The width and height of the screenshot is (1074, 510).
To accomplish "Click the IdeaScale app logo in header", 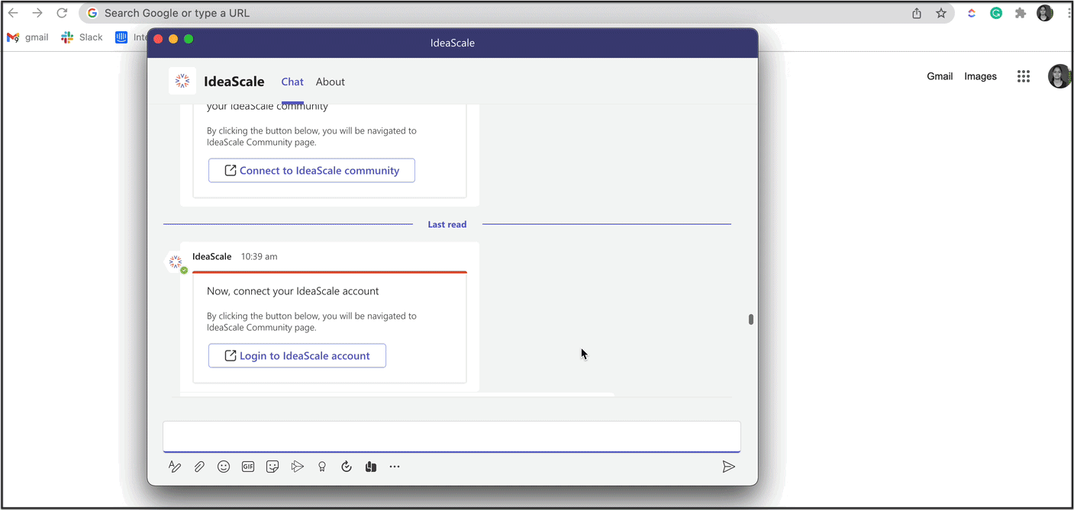I will point(182,81).
